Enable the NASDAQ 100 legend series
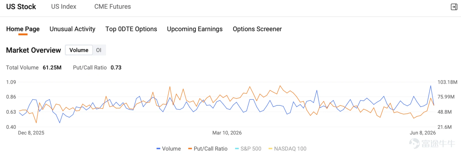The height and width of the screenshot is (154, 461). pyautogui.click(x=287, y=149)
